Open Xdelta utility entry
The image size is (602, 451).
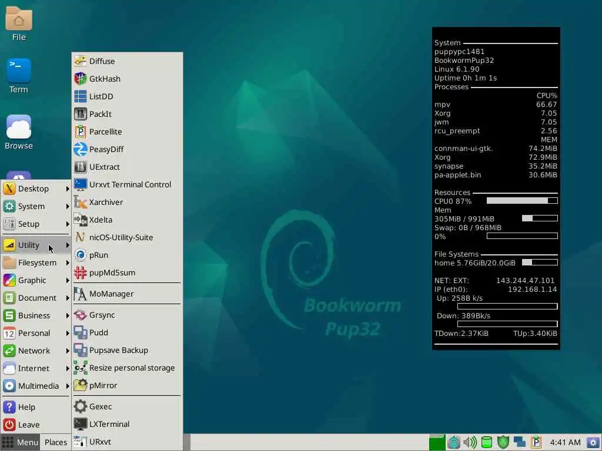tap(127, 220)
